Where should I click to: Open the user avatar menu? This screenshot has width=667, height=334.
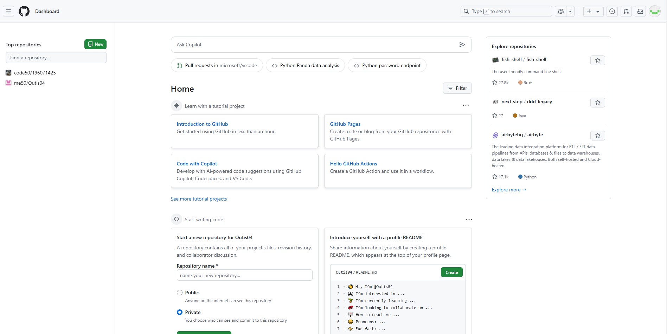(x=655, y=11)
